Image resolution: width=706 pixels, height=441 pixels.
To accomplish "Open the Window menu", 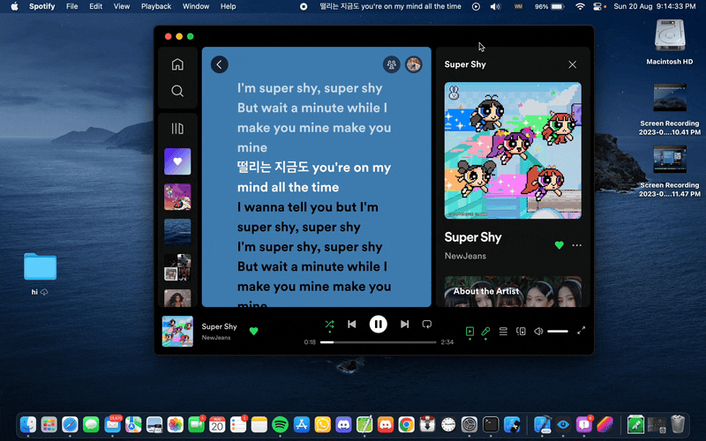I will point(196,6).
